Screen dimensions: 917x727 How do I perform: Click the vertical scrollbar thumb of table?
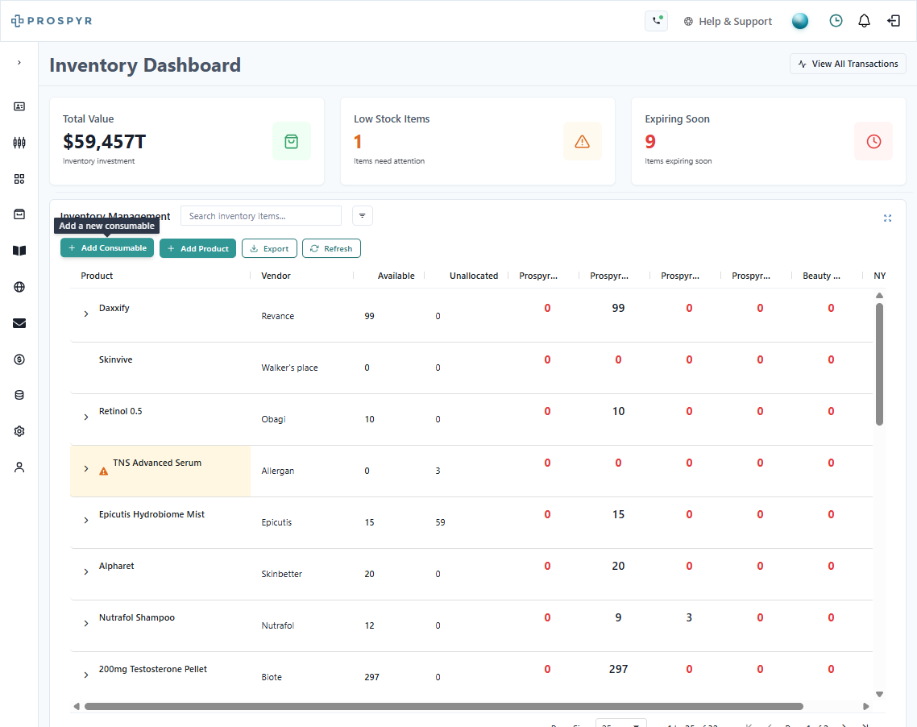click(x=879, y=363)
